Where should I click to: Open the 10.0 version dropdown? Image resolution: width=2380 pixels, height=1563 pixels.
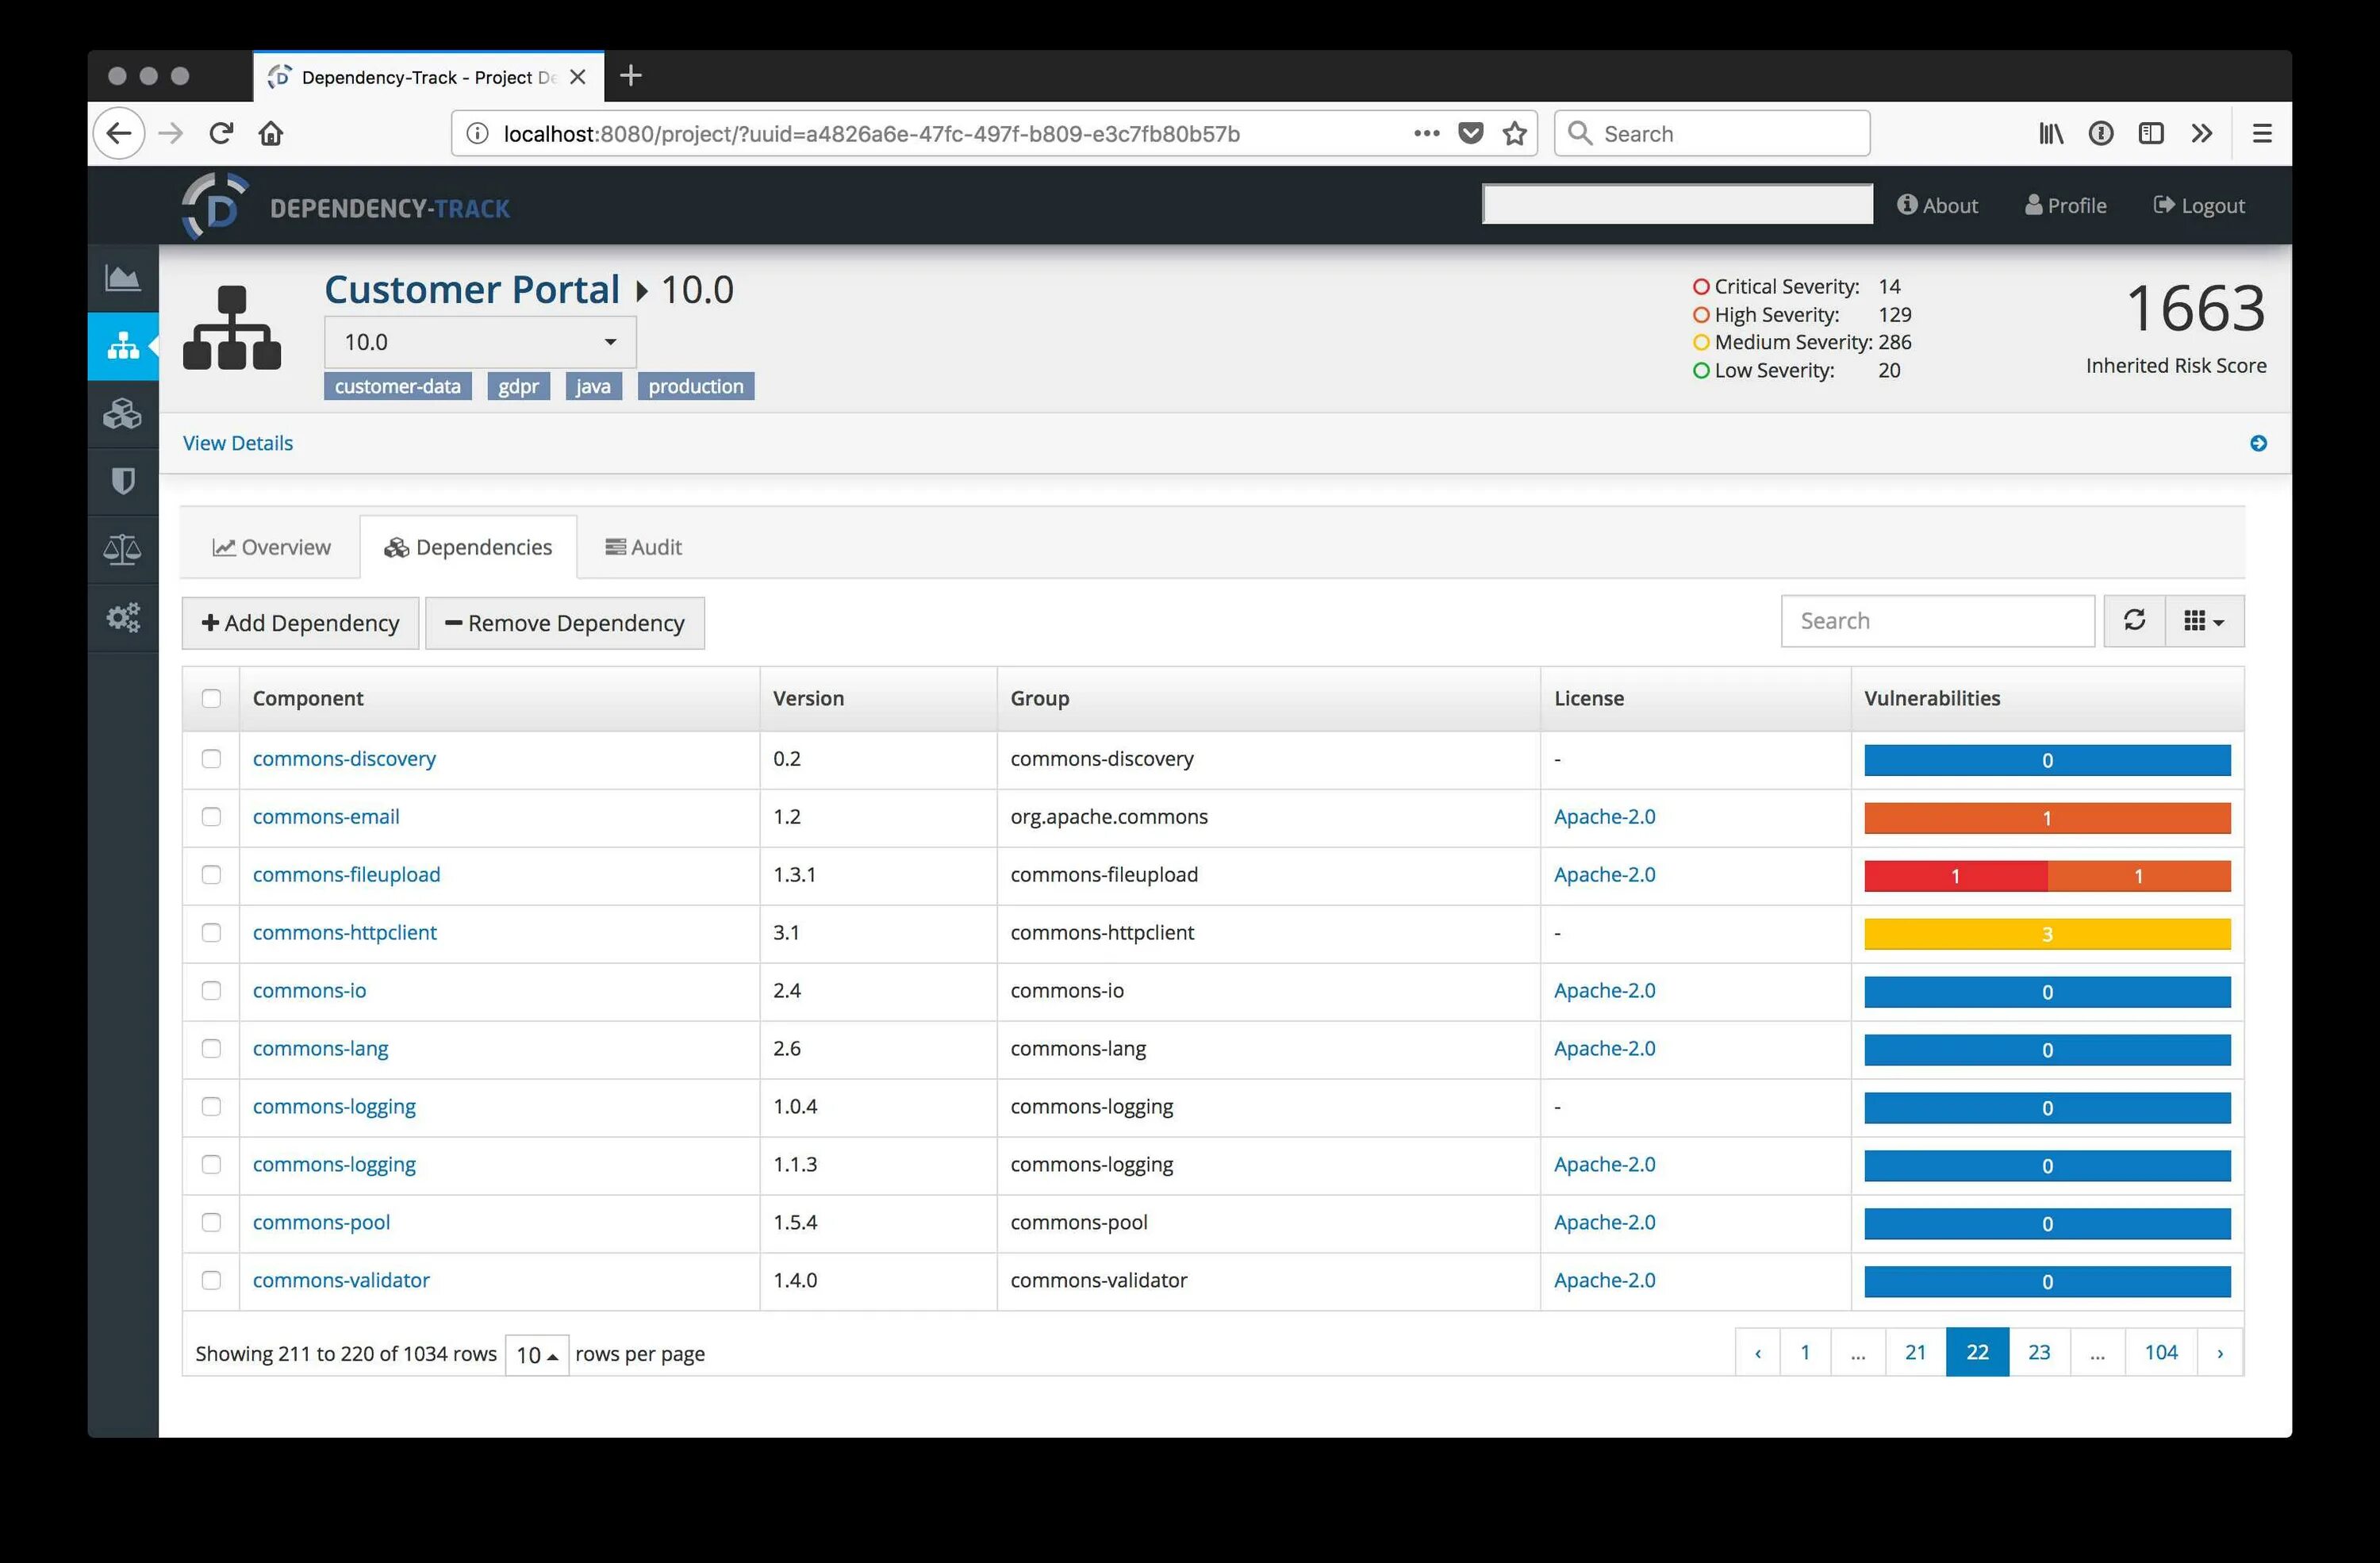480,342
